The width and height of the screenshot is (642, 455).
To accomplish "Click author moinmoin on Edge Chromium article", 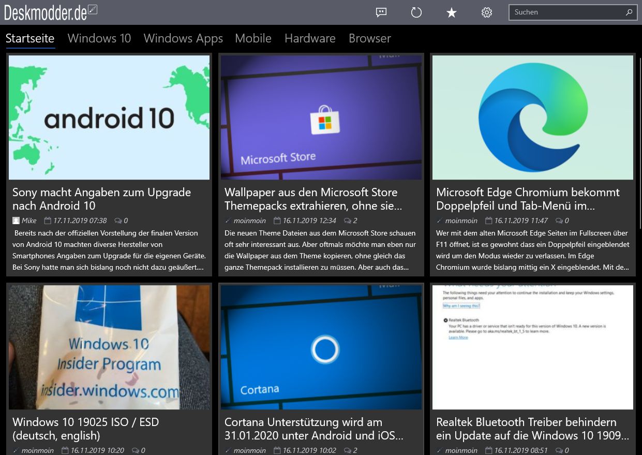I will click(x=461, y=221).
